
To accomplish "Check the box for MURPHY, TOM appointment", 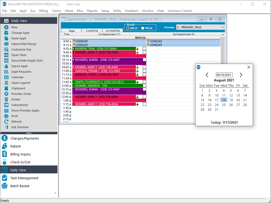I will point(144,48).
